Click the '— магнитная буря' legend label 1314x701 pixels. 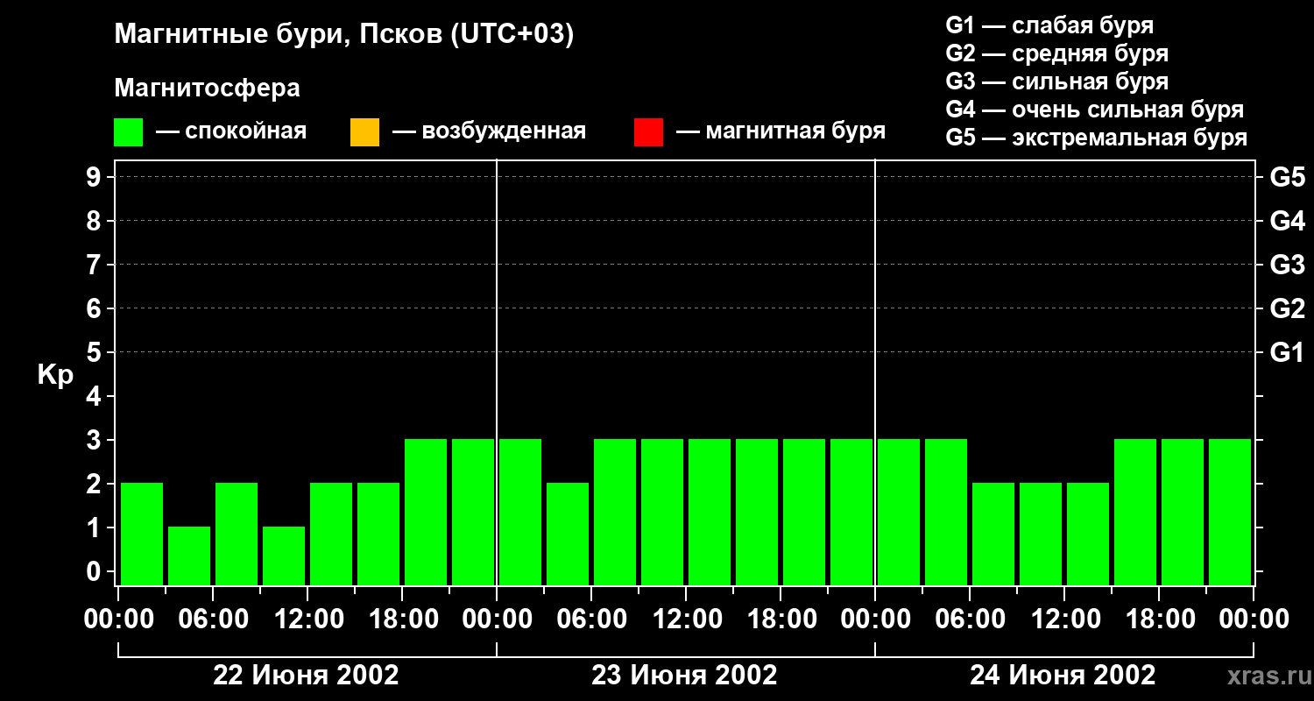coord(781,131)
